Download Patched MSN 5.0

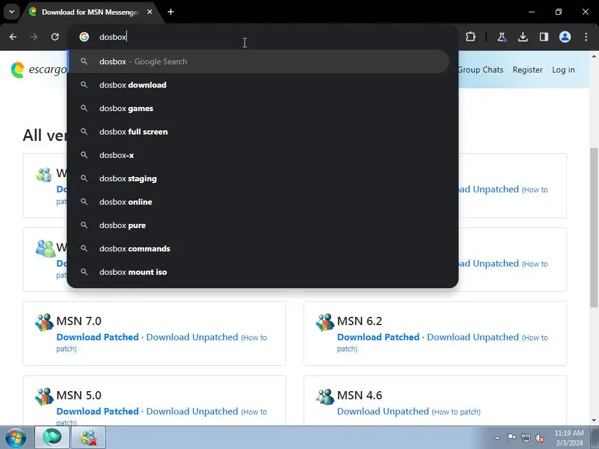(x=98, y=411)
